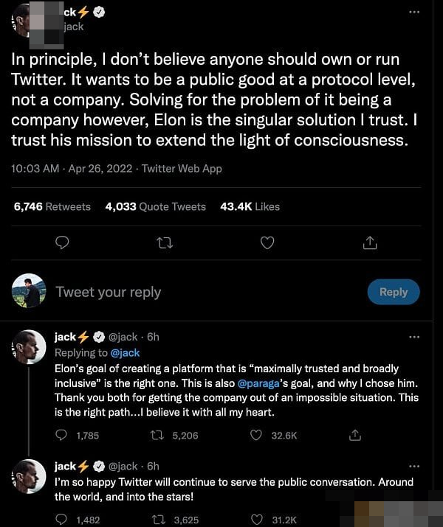Viewport: 443px width, 527px height.
Task: Retweet the main tweet about Twitter ownership
Action: pos(166,242)
